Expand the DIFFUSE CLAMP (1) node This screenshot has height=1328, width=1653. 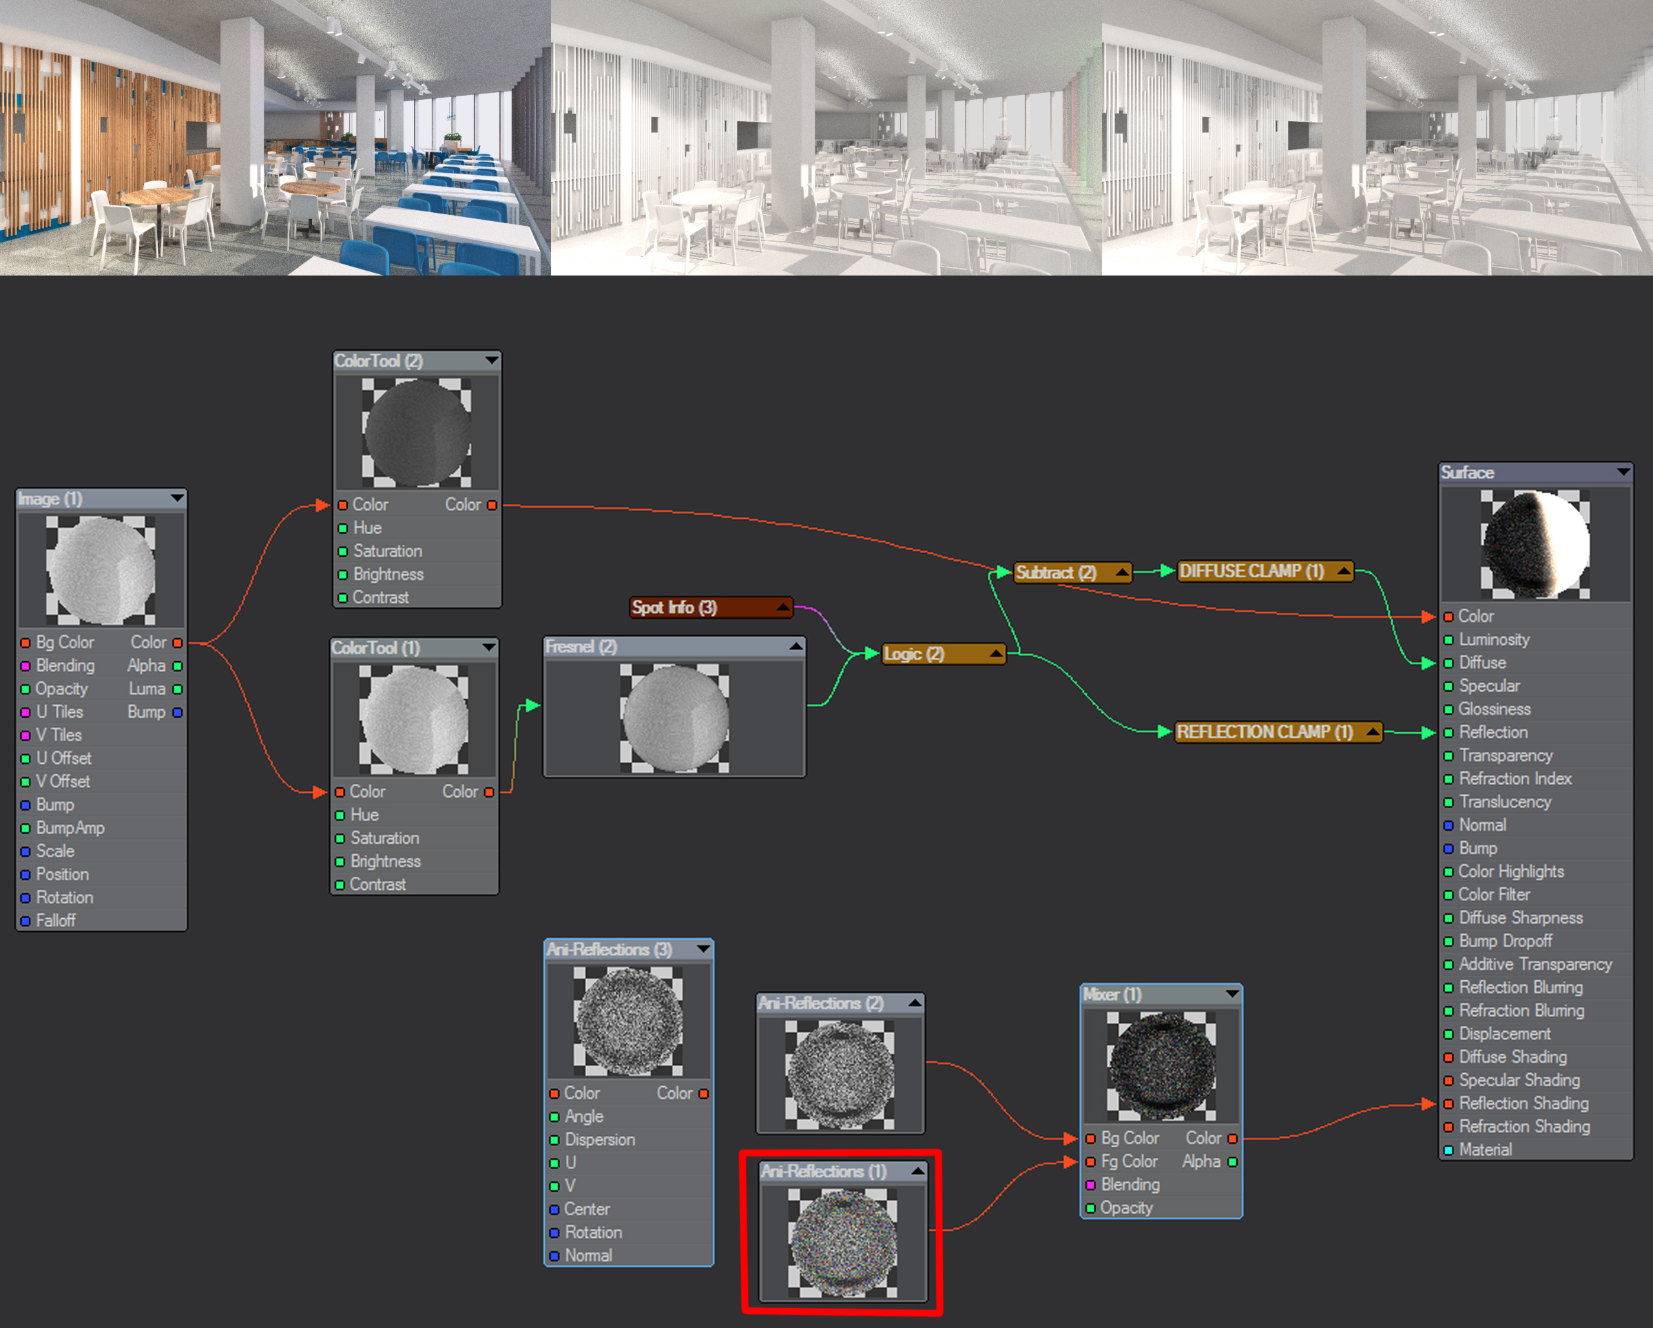click(x=1343, y=570)
